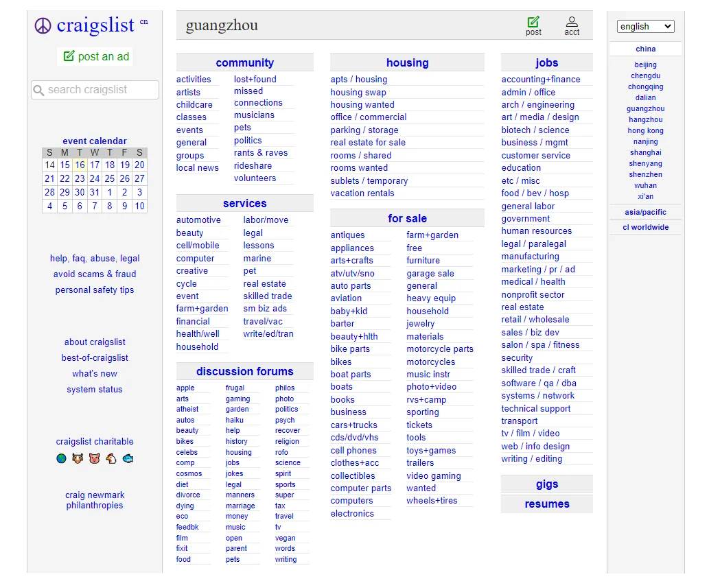The image size is (709, 579).
Task: Open the asia/pacific section
Action: 645,212
